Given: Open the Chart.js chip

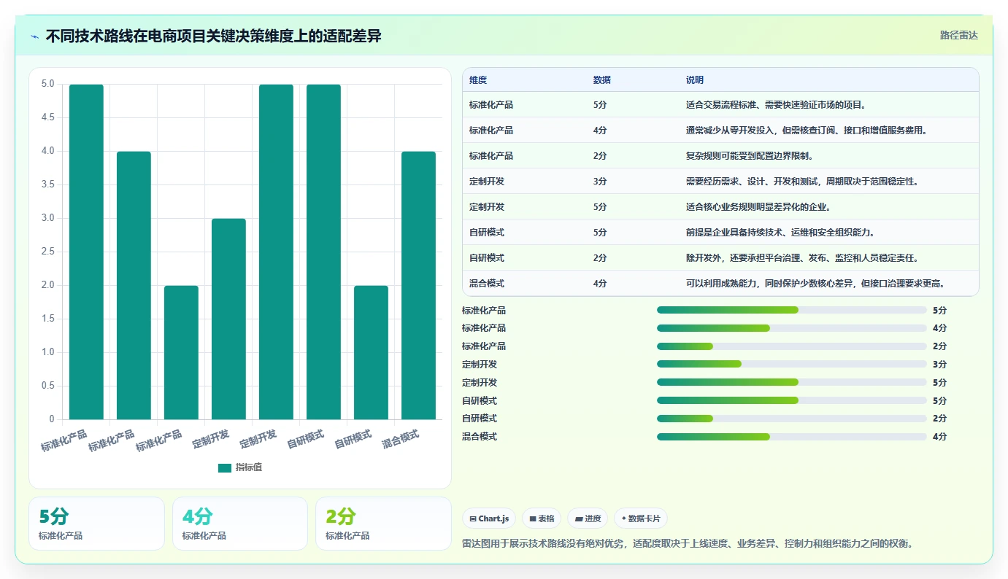Looking at the screenshot, I should 489,518.
